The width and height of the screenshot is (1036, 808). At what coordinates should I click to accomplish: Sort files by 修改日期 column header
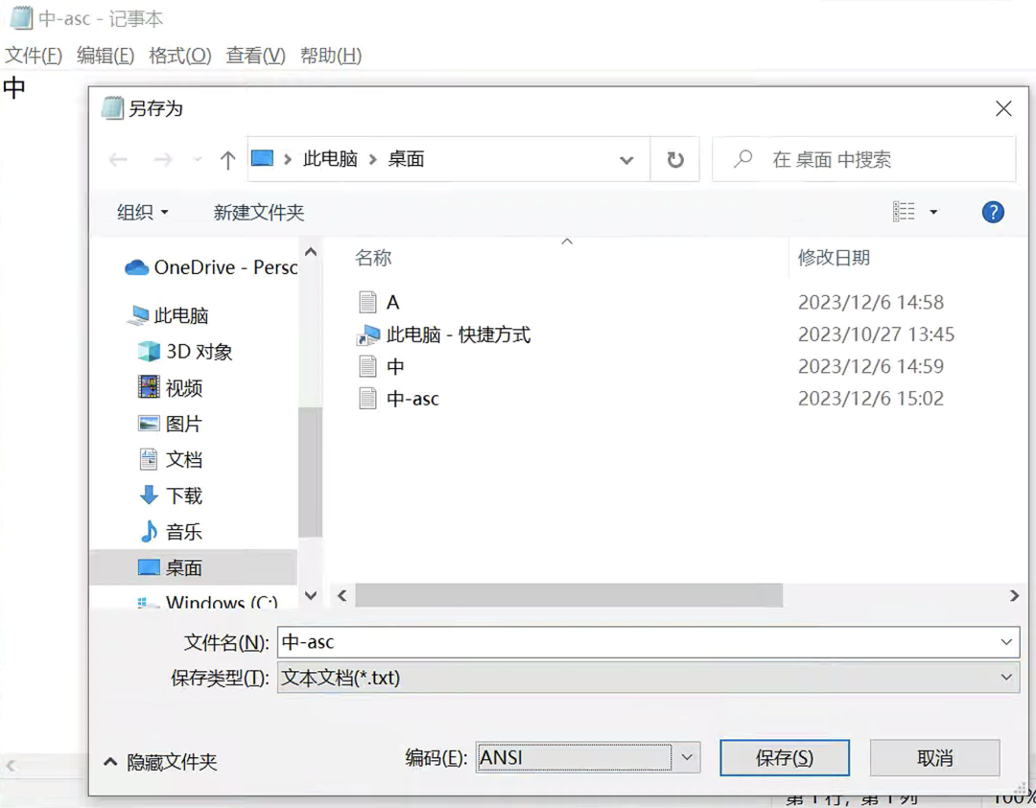(834, 258)
